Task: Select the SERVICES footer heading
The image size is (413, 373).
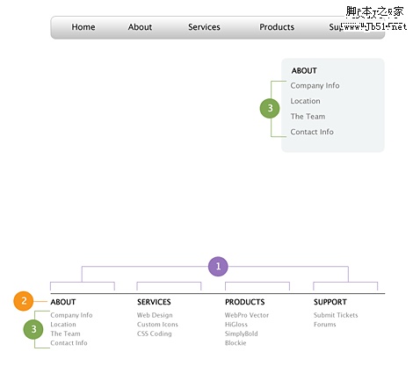Action: click(154, 302)
